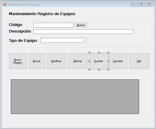
Task: Click the Modificar button
Action: pos(56,61)
